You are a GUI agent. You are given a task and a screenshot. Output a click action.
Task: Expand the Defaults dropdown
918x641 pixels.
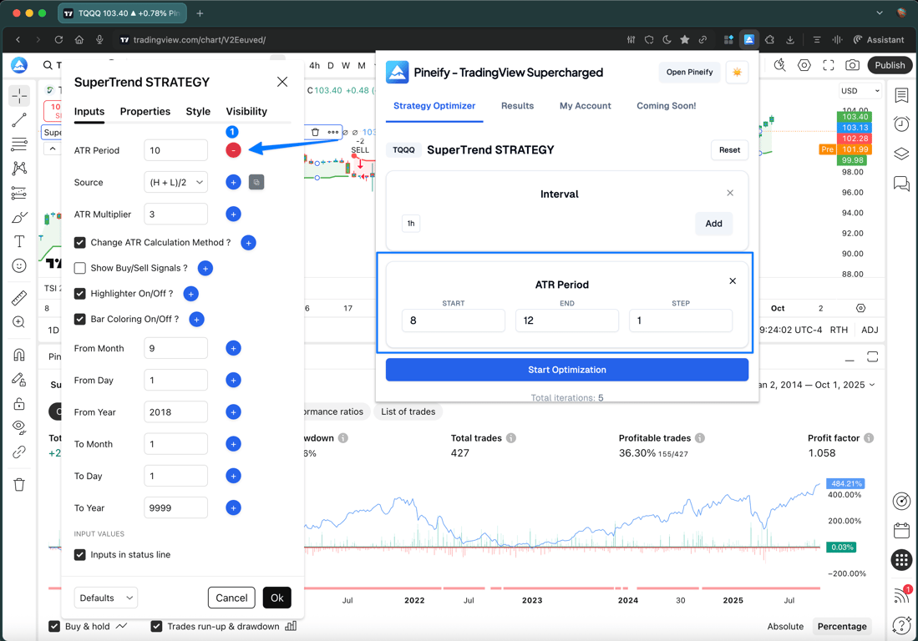pos(106,598)
